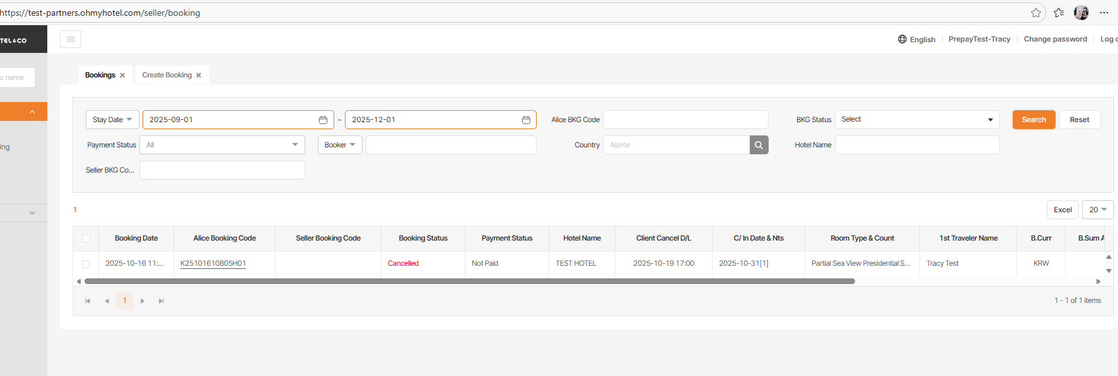Switch to the Create Booking tab
This screenshot has height=376, width=1118.
tap(166, 75)
